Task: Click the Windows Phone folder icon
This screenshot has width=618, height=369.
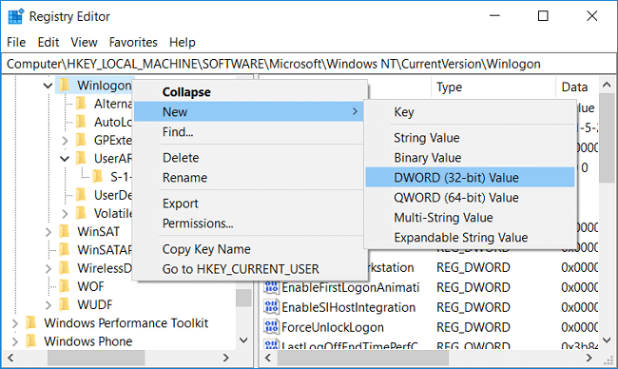Action: (30, 341)
